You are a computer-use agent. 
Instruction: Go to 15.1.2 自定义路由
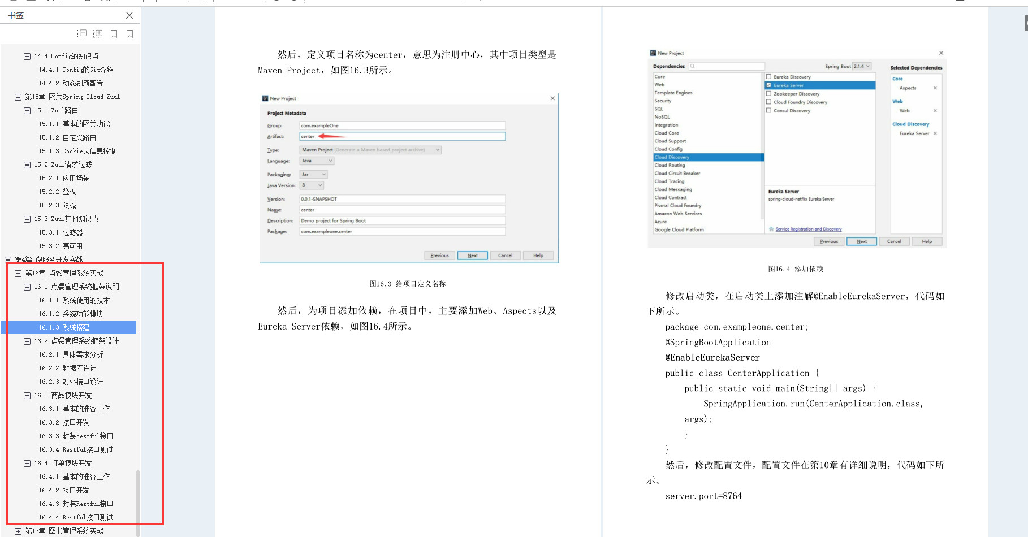[67, 137]
